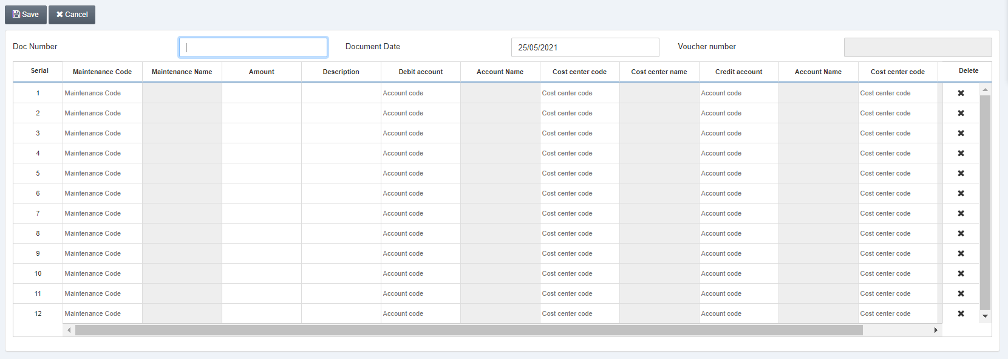The width and height of the screenshot is (1008, 359).
Task: Click the horizontal scrollbar right arrow
Action: (x=936, y=330)
